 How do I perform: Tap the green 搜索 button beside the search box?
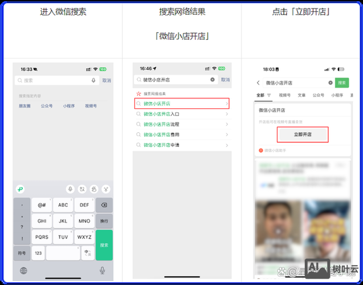click(342, 83)
